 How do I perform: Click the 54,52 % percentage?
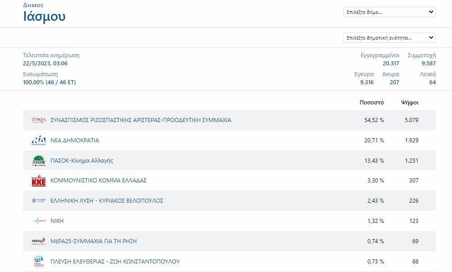(374, 120)
